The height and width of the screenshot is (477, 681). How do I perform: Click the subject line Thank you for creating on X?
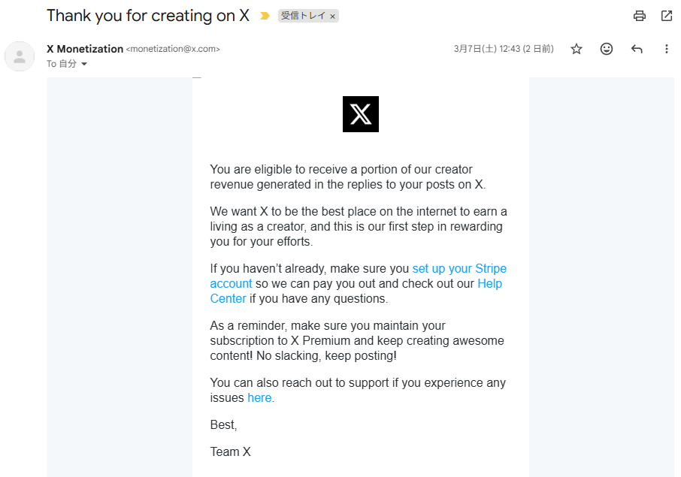point(148,16)
